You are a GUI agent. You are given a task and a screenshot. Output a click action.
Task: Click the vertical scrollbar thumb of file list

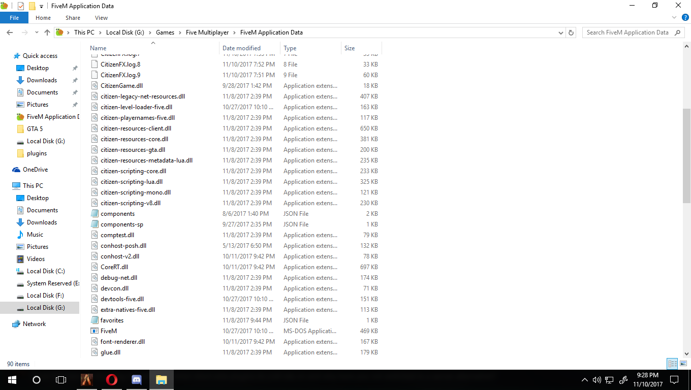[686, 155]
